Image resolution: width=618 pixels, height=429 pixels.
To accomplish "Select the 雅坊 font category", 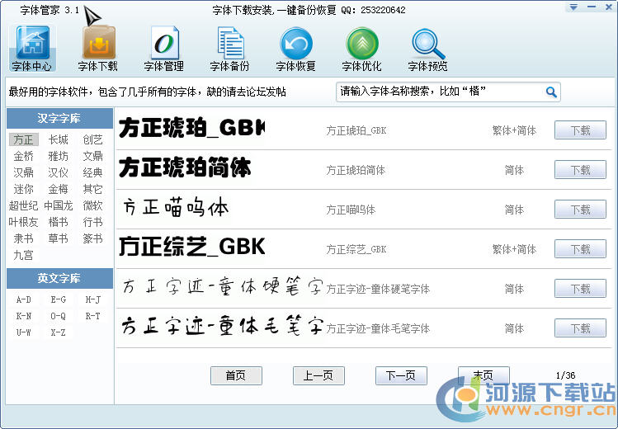I will (59, 157).
